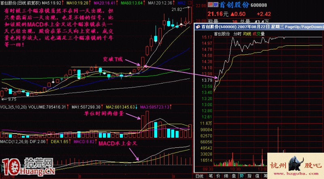Viewport: 324px width, 179px height.
Task: Click the 9.75 low price marker
Action: (x=12, y=99)
